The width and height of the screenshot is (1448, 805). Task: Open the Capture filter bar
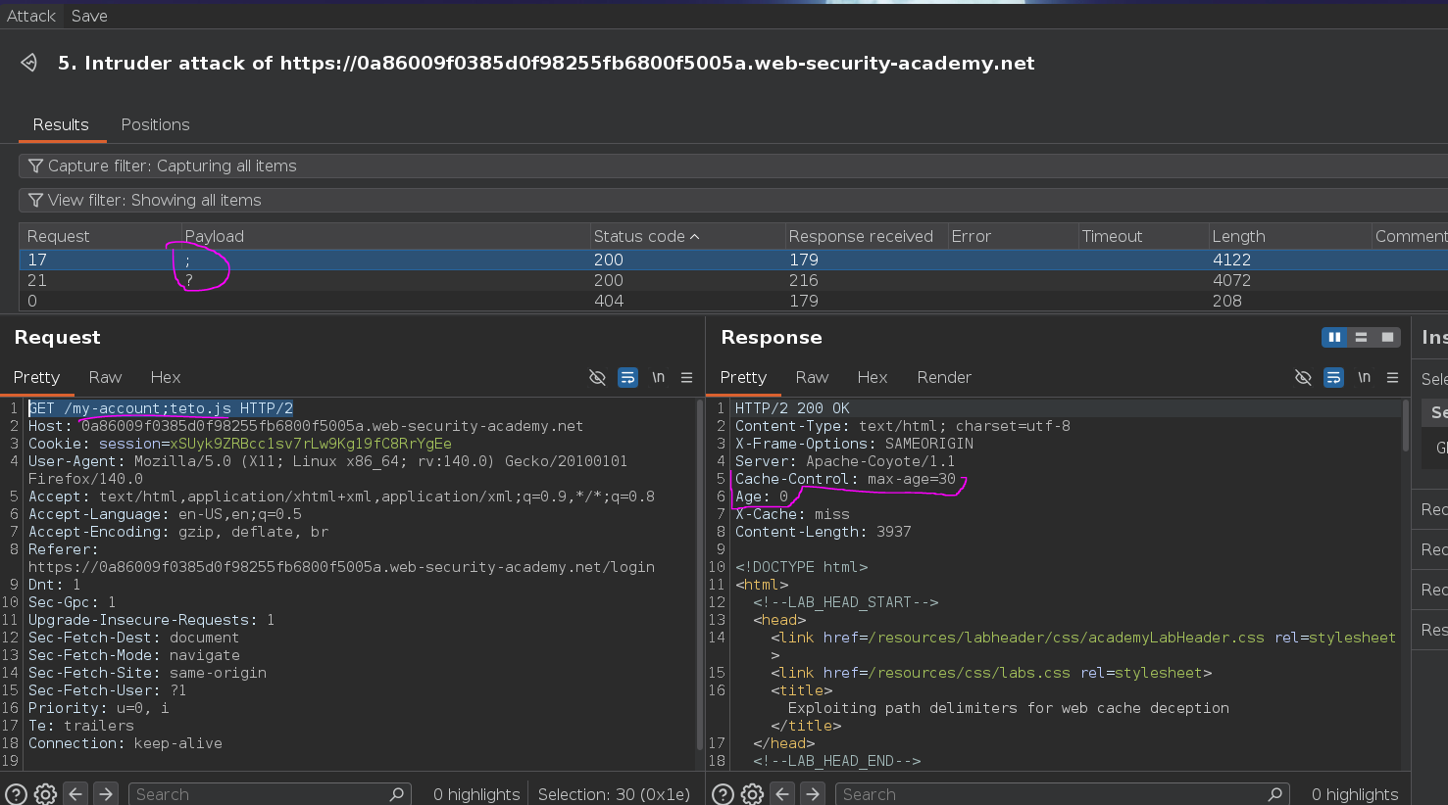click(733, 166)
